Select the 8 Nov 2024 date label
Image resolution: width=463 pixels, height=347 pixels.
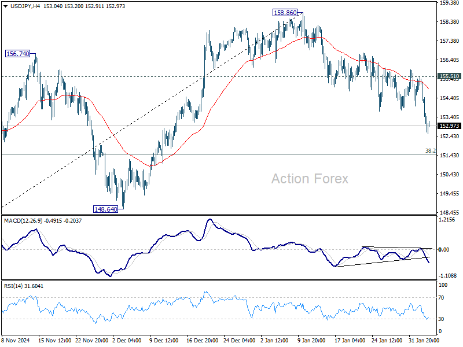pyautogui.click(x=16, y=341)
